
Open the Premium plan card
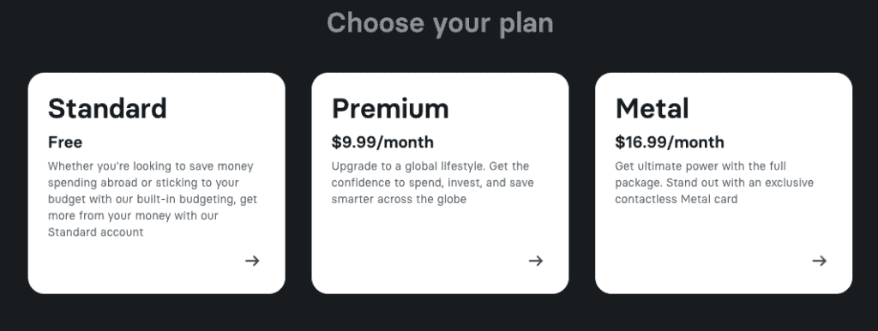click(x=440, y=184)
